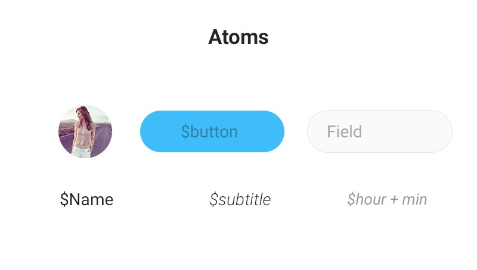Click the light gray Field input
This screenshot has height=270, width=477.
[x=379, y=131]
